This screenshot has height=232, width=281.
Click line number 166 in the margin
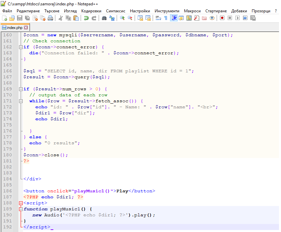7,71
